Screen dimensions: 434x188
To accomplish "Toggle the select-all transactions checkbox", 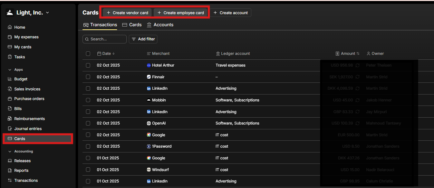I will pos(88,53).
